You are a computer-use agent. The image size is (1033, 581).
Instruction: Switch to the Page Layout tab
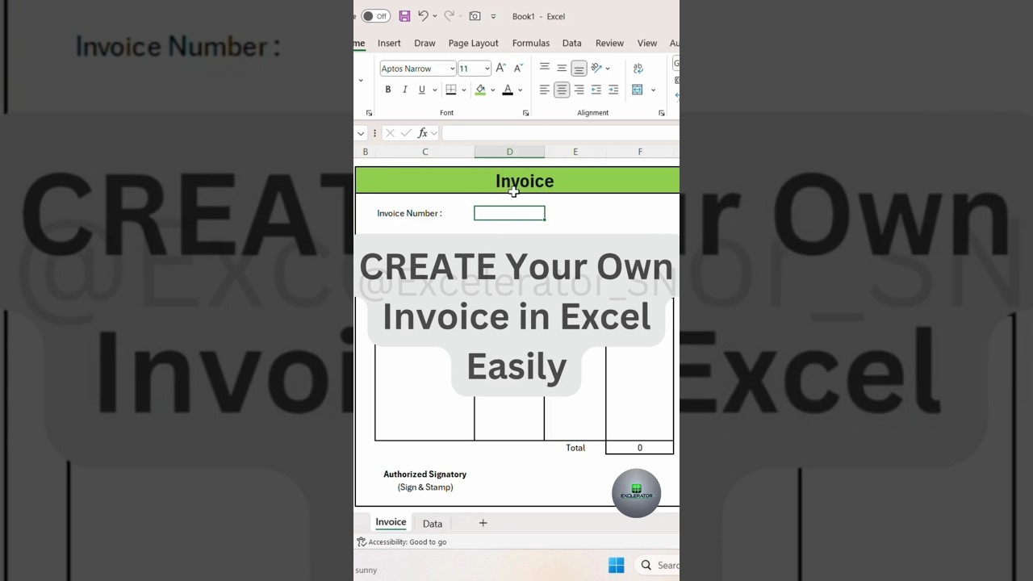coord(473,43)
